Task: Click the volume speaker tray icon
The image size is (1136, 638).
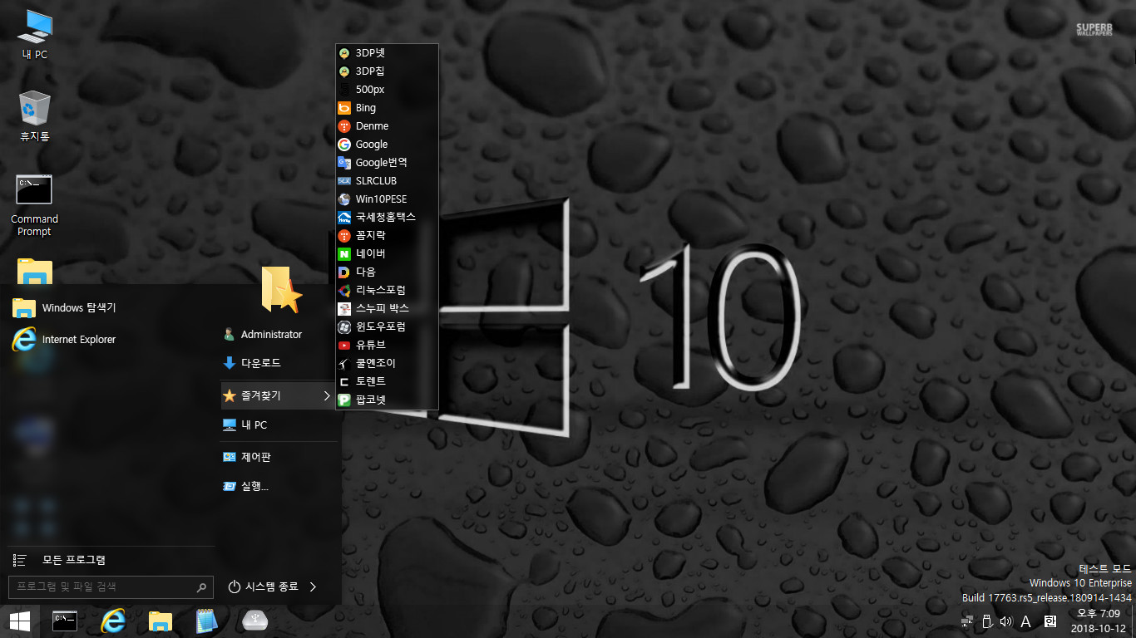Action: coord(1006,621)
